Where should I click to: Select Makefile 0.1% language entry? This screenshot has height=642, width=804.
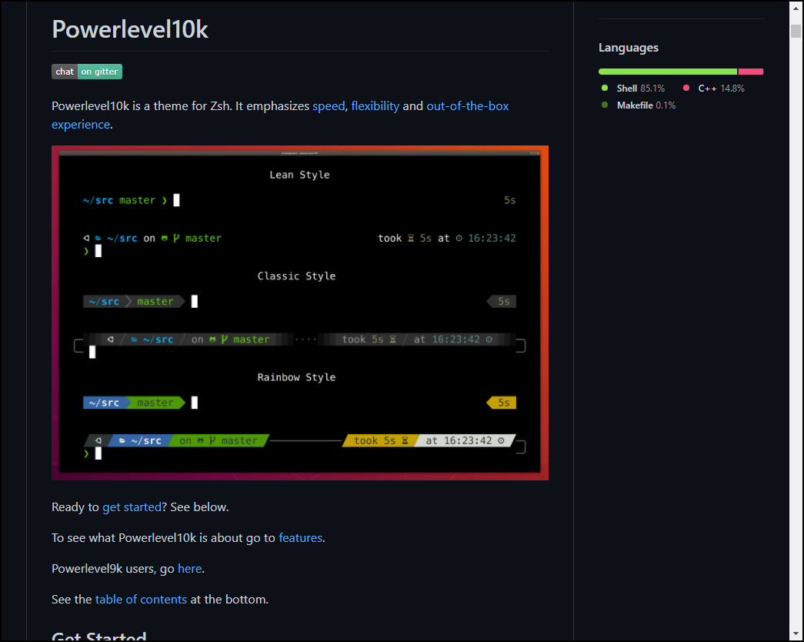click(639, 105)
